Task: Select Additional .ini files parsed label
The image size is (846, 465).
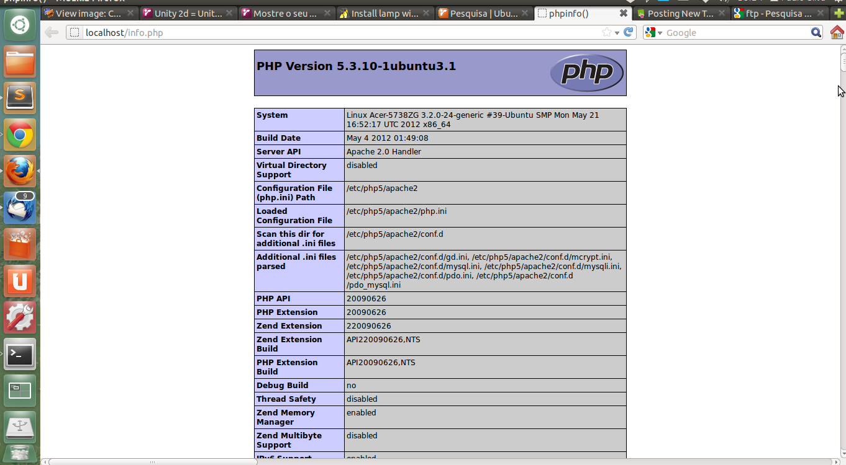Action: coord(296,262)
